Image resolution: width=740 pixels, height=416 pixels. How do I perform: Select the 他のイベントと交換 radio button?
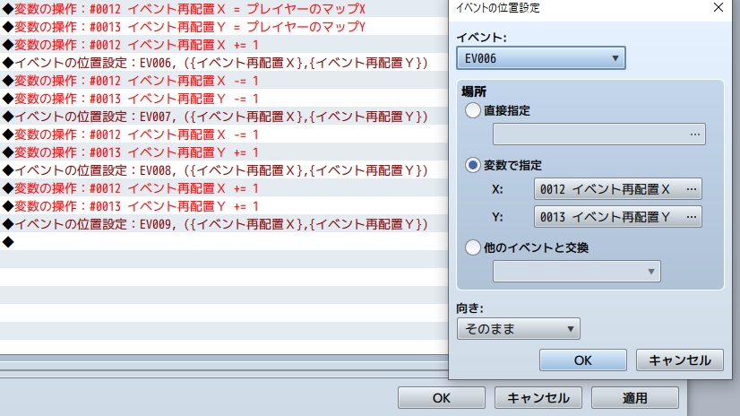click(472, 247)
